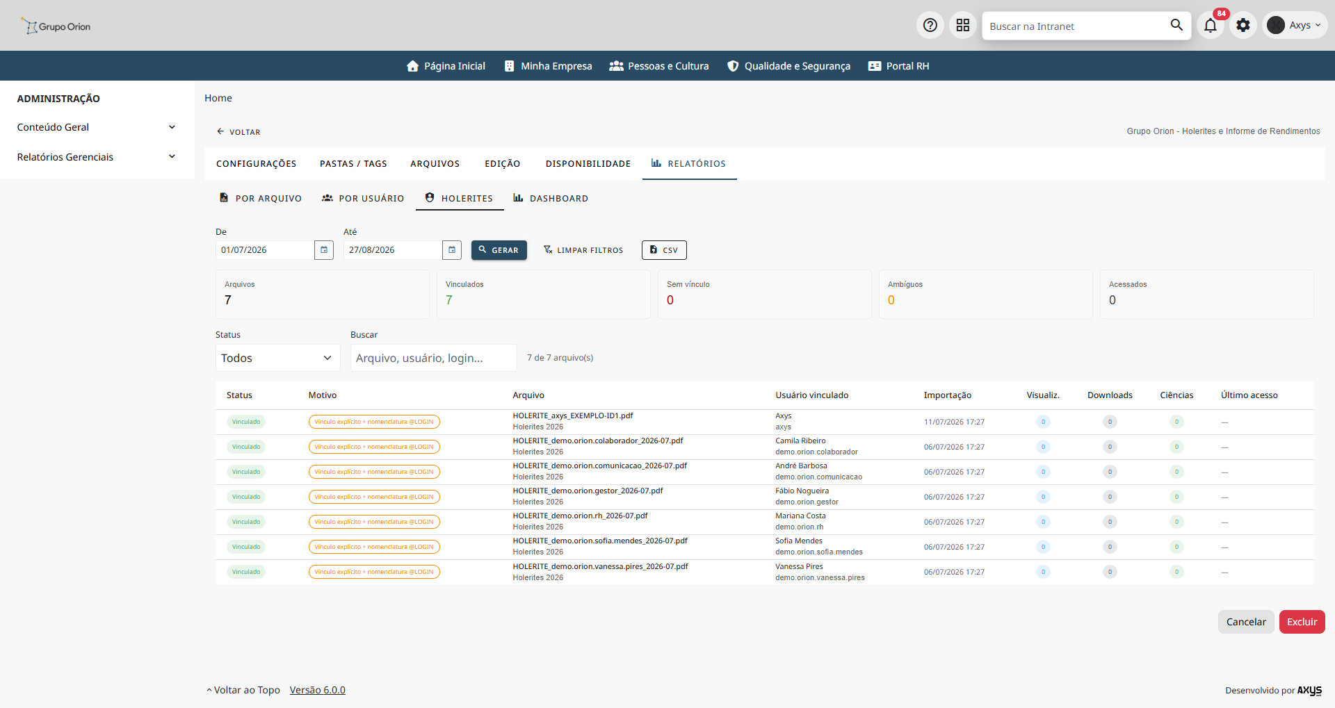Click the Holerites badge icon

pos(430,198)
